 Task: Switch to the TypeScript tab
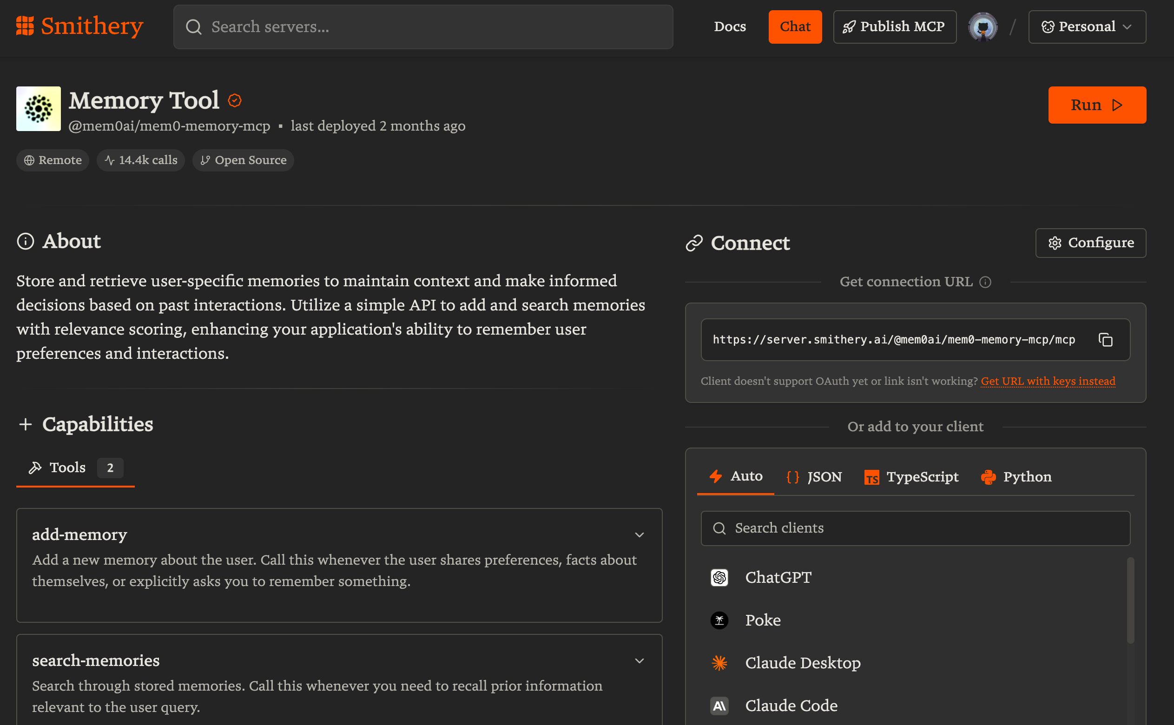(911, 477)
